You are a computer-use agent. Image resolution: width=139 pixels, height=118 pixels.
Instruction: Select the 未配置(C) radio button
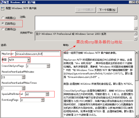3,18
